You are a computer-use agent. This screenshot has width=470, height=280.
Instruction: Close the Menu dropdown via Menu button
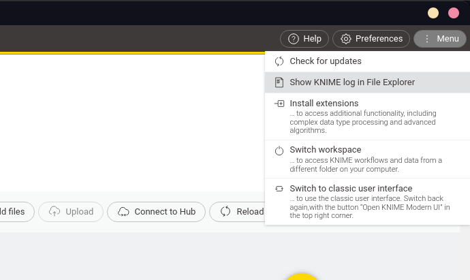440,39
